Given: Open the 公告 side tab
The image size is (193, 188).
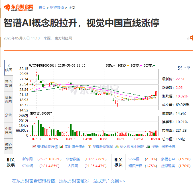Looking at the screenshot, I should tap(9, 115).
